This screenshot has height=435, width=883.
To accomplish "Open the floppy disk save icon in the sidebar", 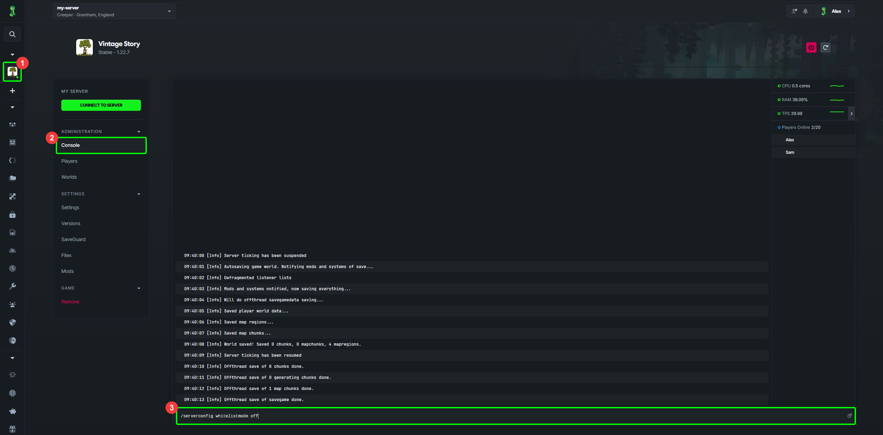I will pyautogui.click(x=12, y=232).
